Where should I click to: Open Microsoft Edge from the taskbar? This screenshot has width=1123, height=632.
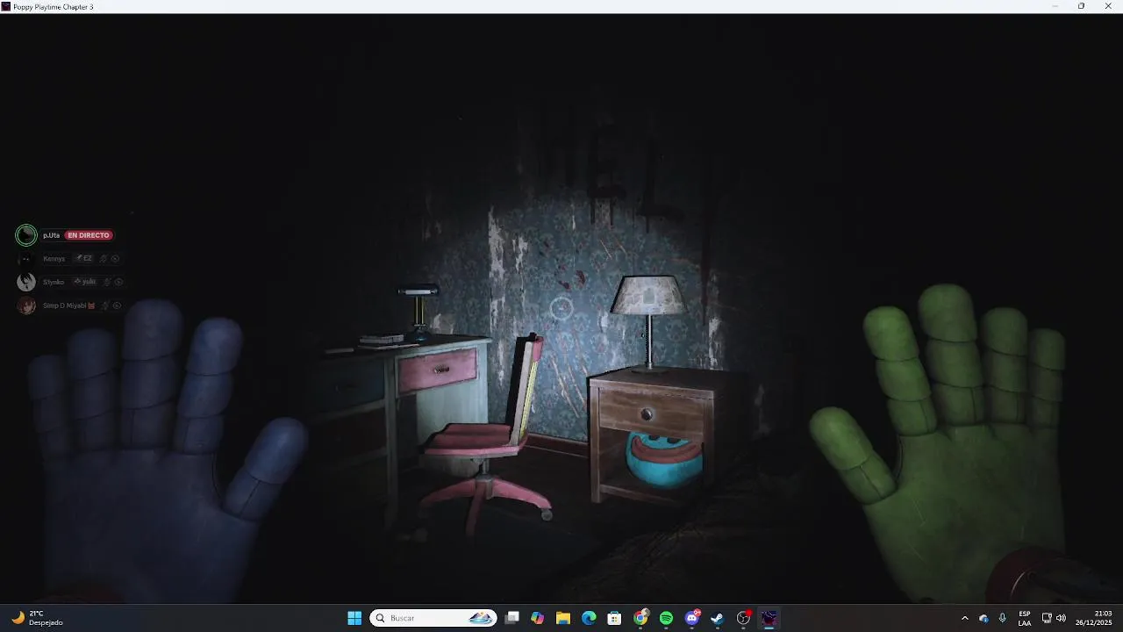click(589, 618)
